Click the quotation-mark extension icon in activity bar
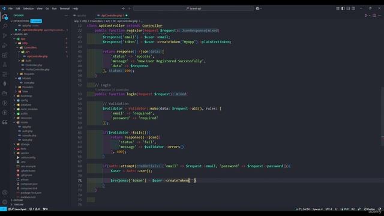 [5, 122]
